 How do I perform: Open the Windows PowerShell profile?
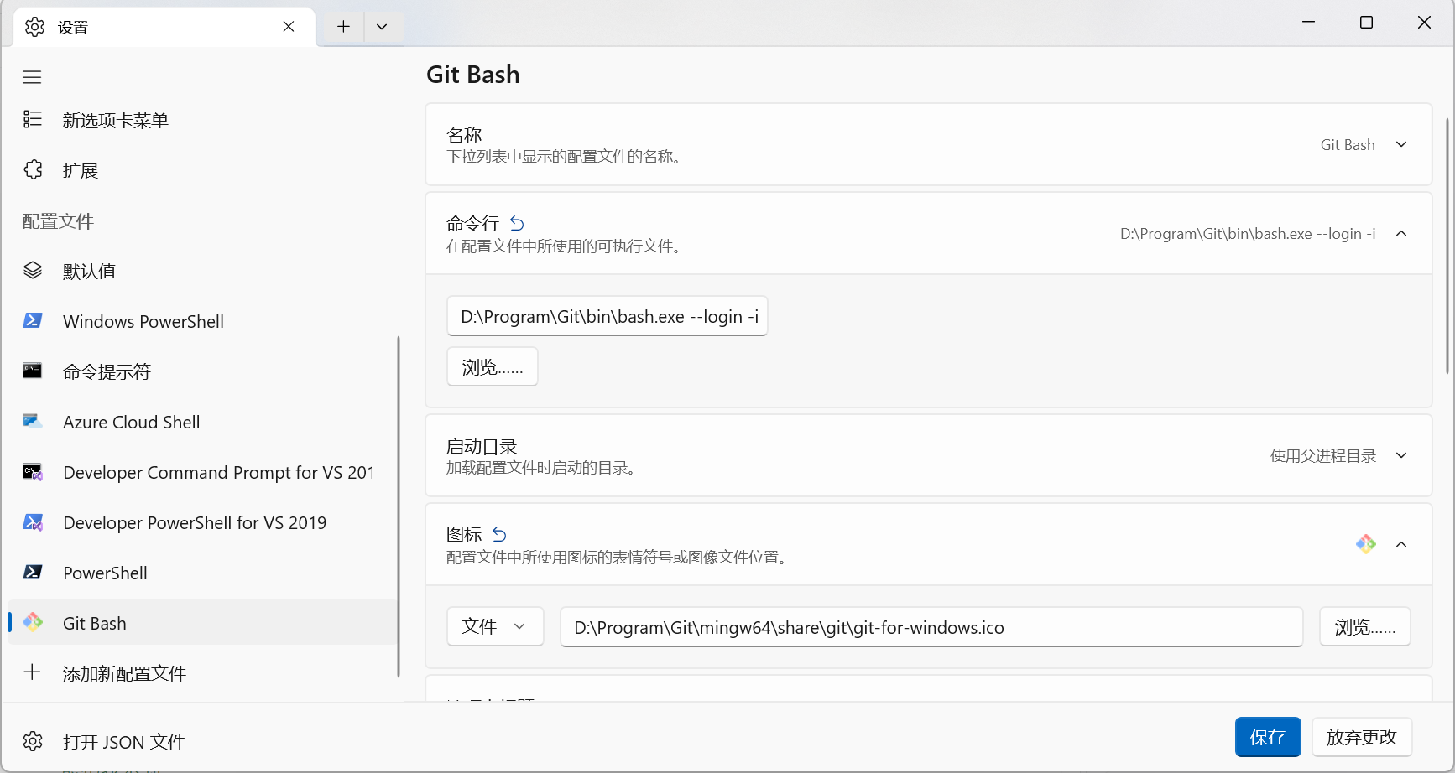(202, 321)
